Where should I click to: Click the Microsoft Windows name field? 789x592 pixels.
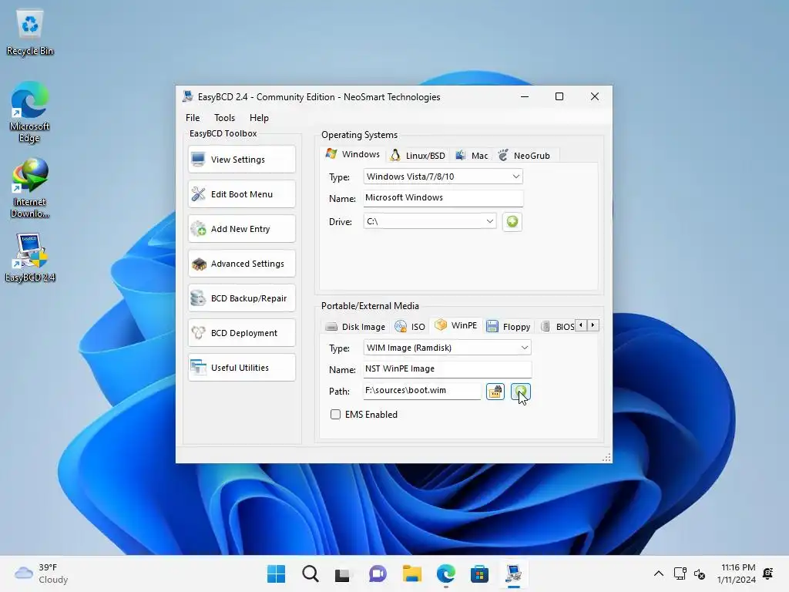443,198
